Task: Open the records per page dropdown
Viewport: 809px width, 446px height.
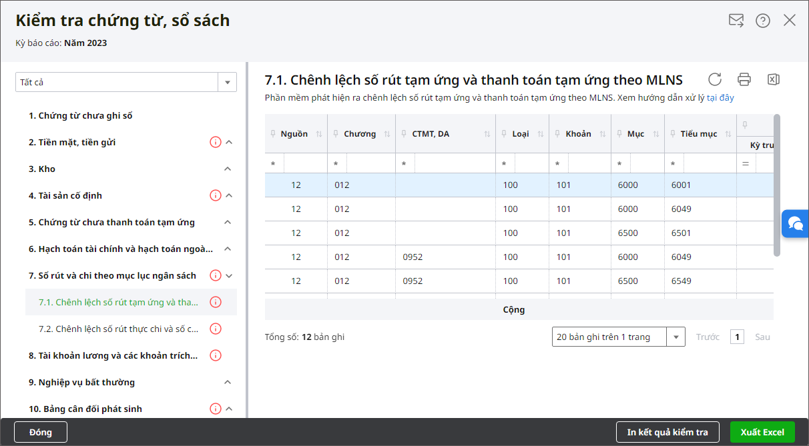Action: 676,337
